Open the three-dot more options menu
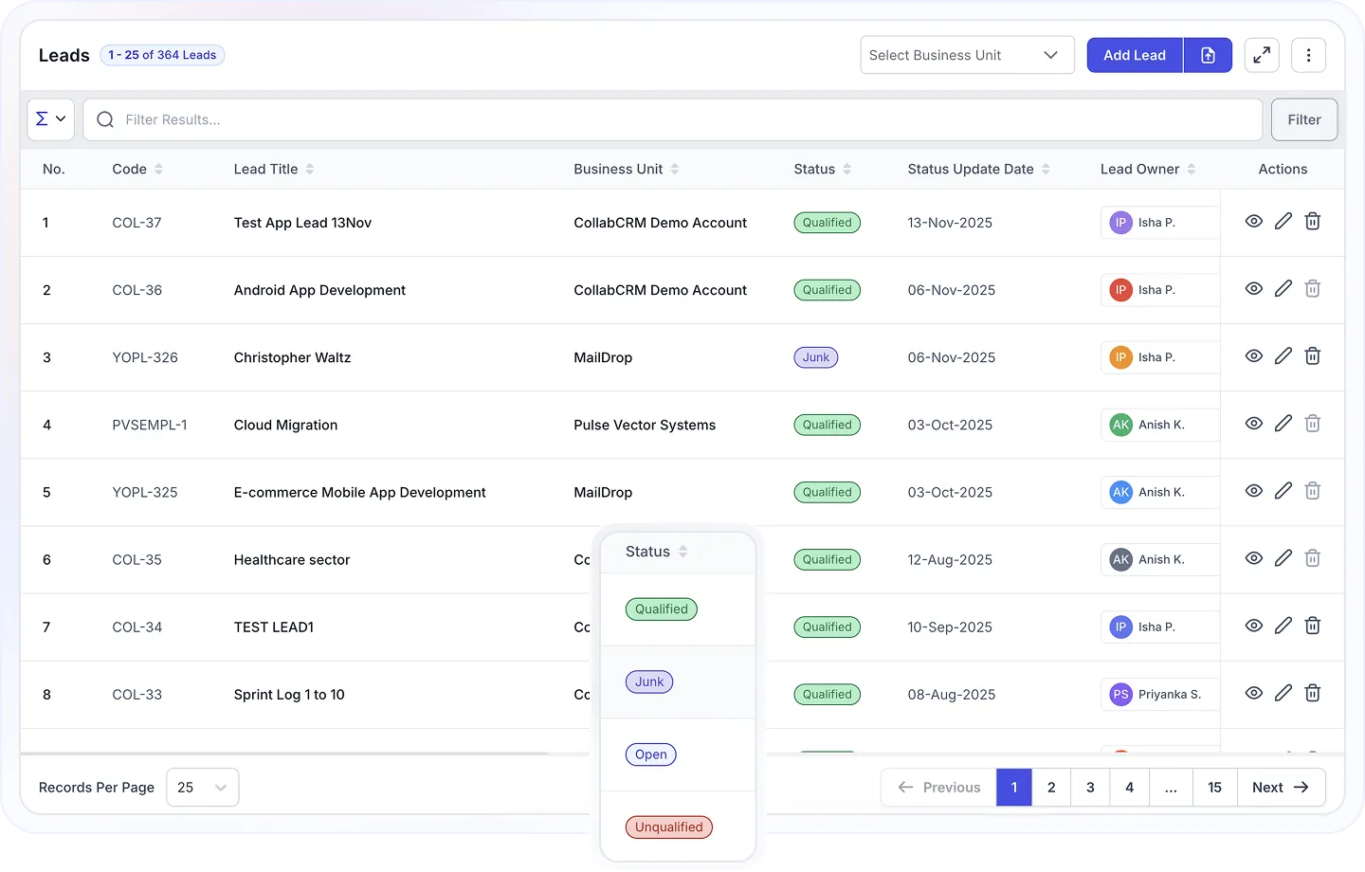This screenshot has width=1365, height=872. [1308, 55]
